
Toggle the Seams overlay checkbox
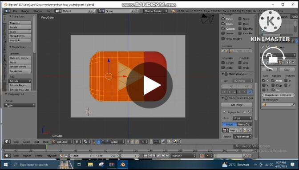223,33
